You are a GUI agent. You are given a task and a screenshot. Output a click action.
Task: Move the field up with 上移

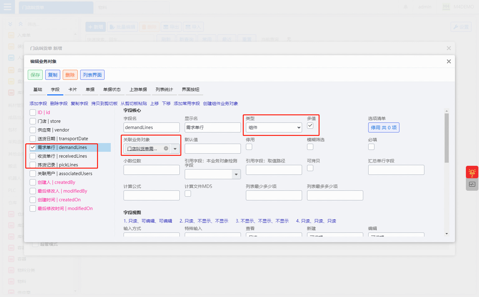pos(154,103)
